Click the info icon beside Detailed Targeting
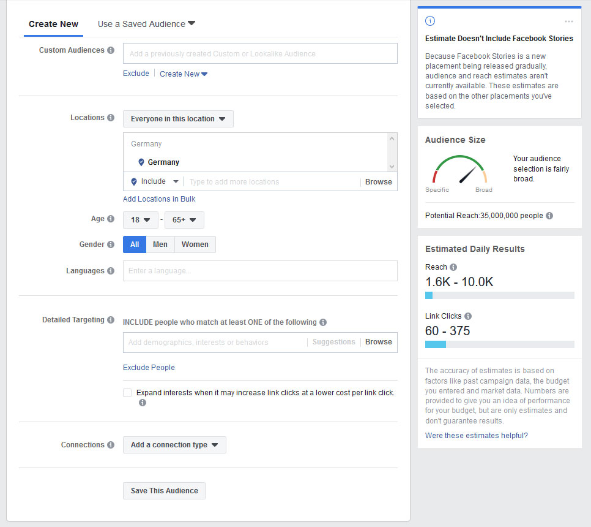The width and height of the screenshot is (591, 527). click(111, 320)
